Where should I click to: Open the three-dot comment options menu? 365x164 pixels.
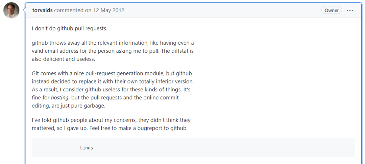click(x=350, y=10)
